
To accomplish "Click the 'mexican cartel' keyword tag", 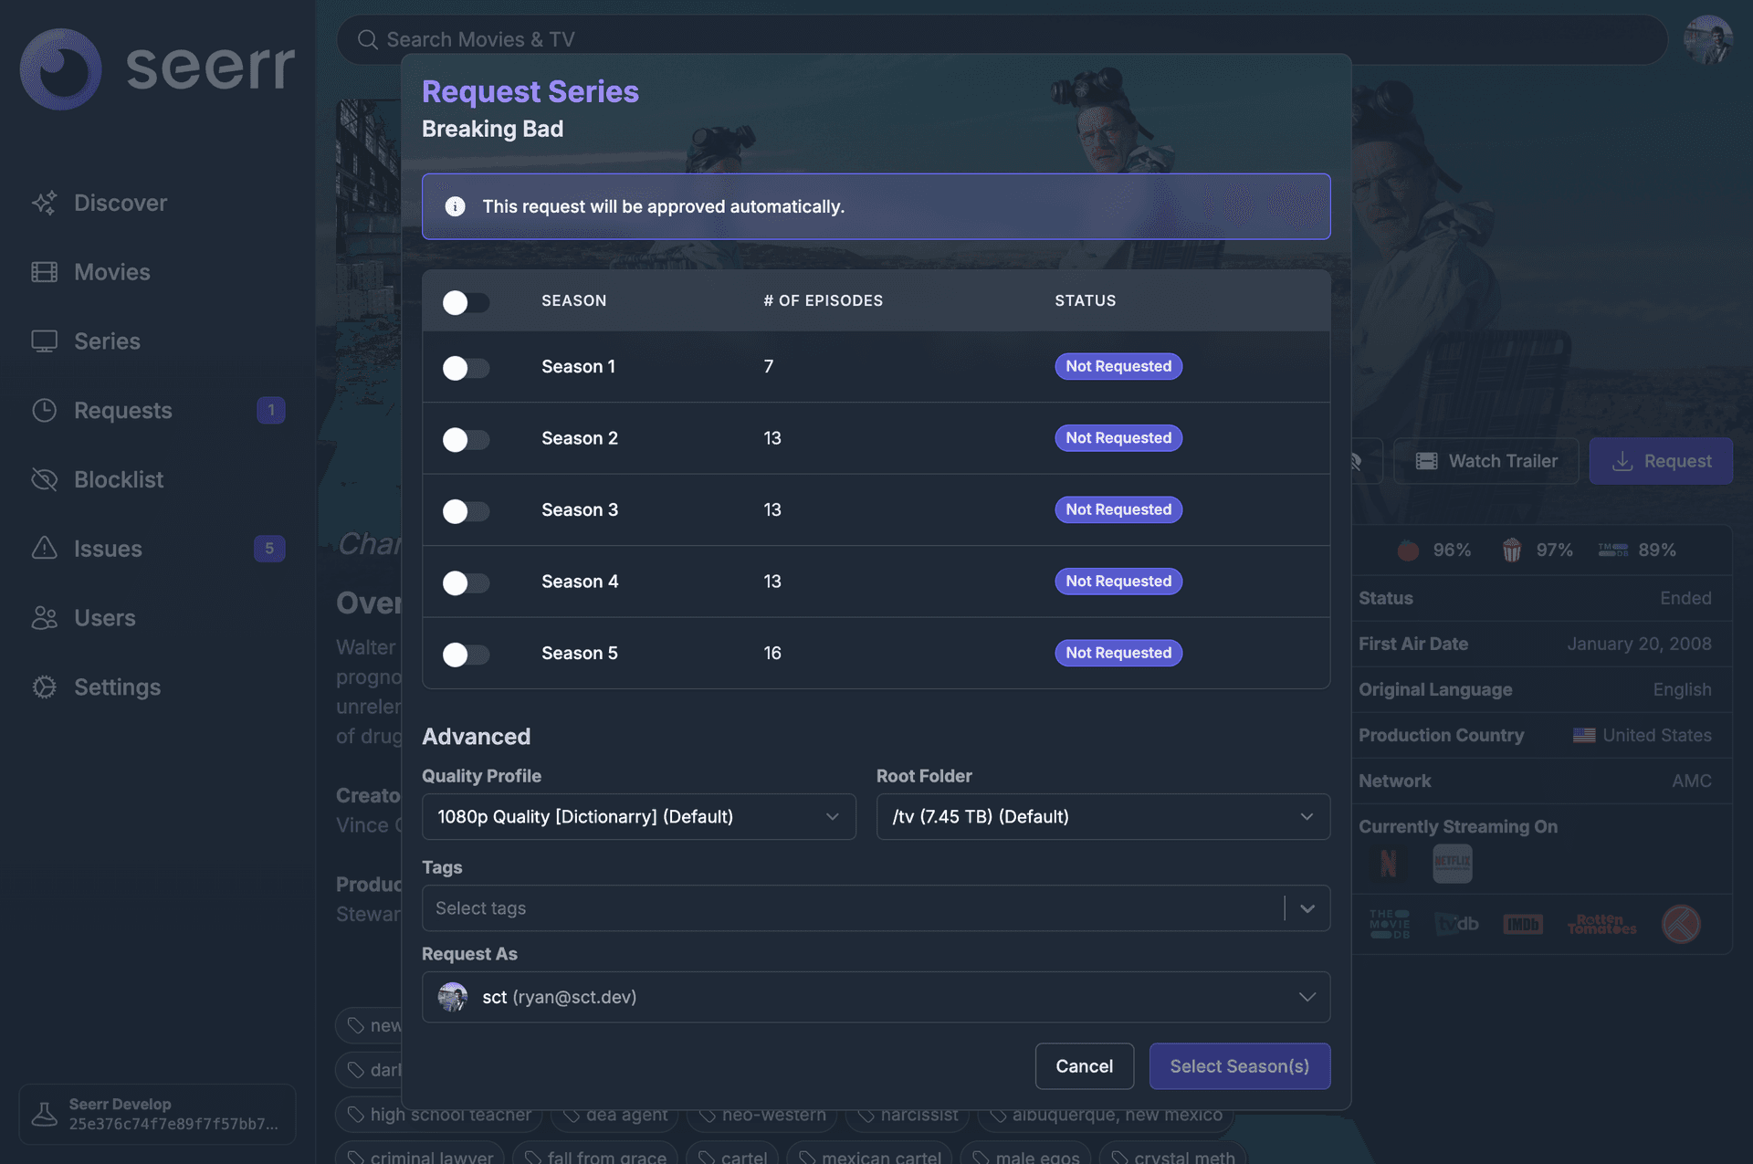I will coord(869,1155).
